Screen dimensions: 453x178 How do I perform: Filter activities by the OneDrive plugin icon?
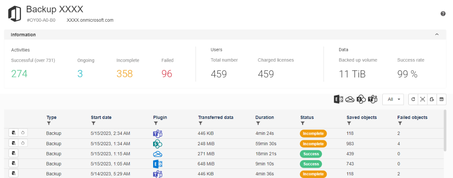(x=349, y=99)
